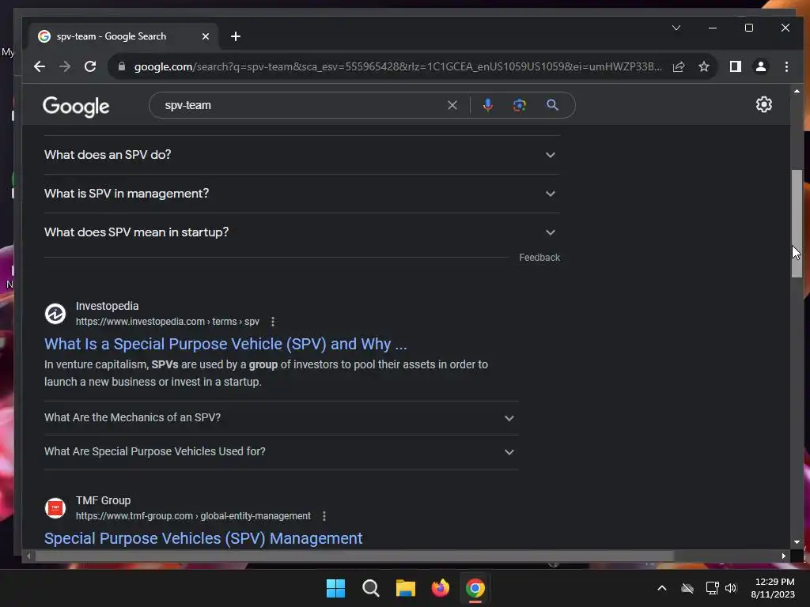The height and width of the screenshot is (607, 810).
Task: Click the scroll down arrow
Action: (797, 542)
